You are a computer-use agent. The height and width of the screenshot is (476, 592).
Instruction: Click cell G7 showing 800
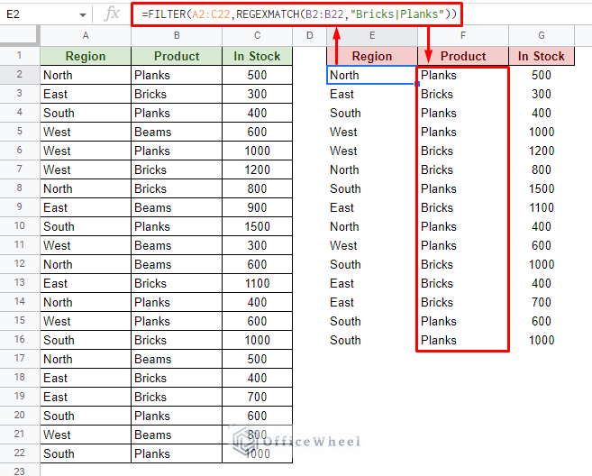542,169
